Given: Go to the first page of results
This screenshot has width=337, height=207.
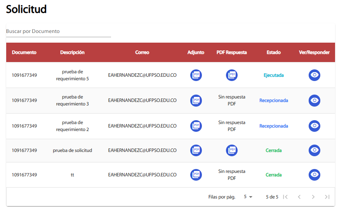Looking at the screenshot, I should [285, 197].
